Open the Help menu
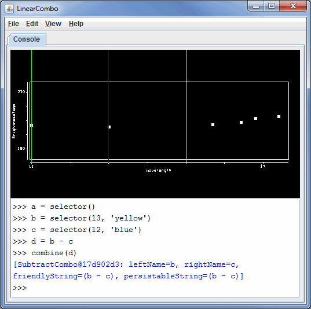 point(76,24)
